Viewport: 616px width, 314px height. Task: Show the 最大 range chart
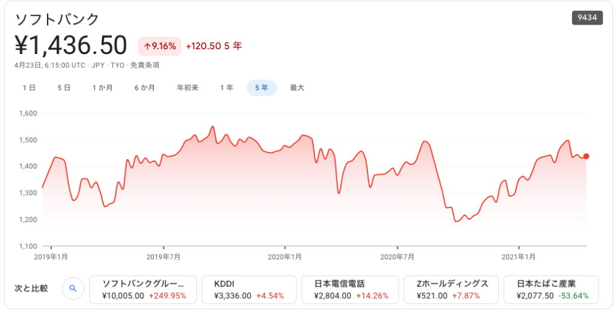[297, 88]
